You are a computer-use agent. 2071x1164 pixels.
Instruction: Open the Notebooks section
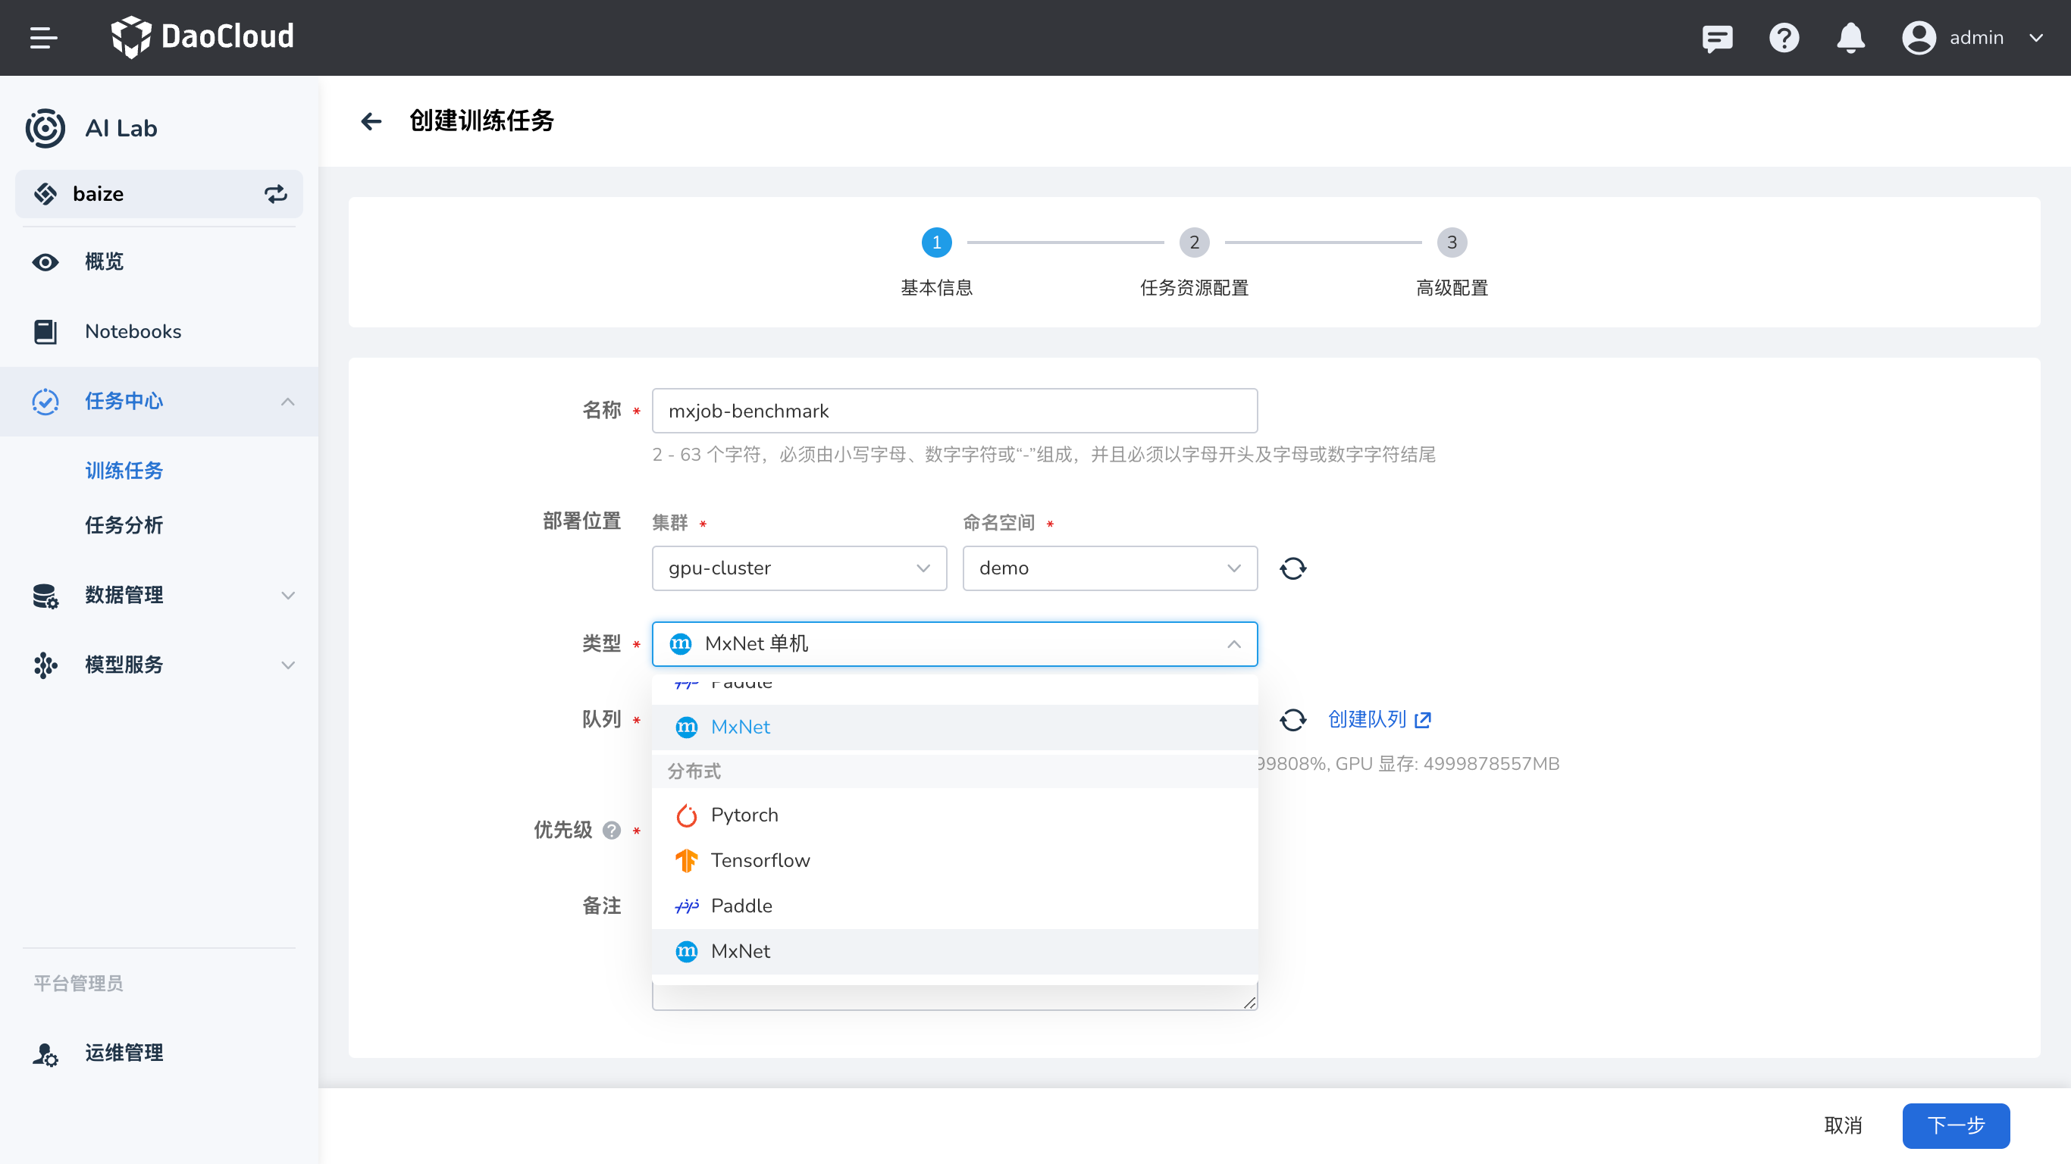click(x=132, y=331)
